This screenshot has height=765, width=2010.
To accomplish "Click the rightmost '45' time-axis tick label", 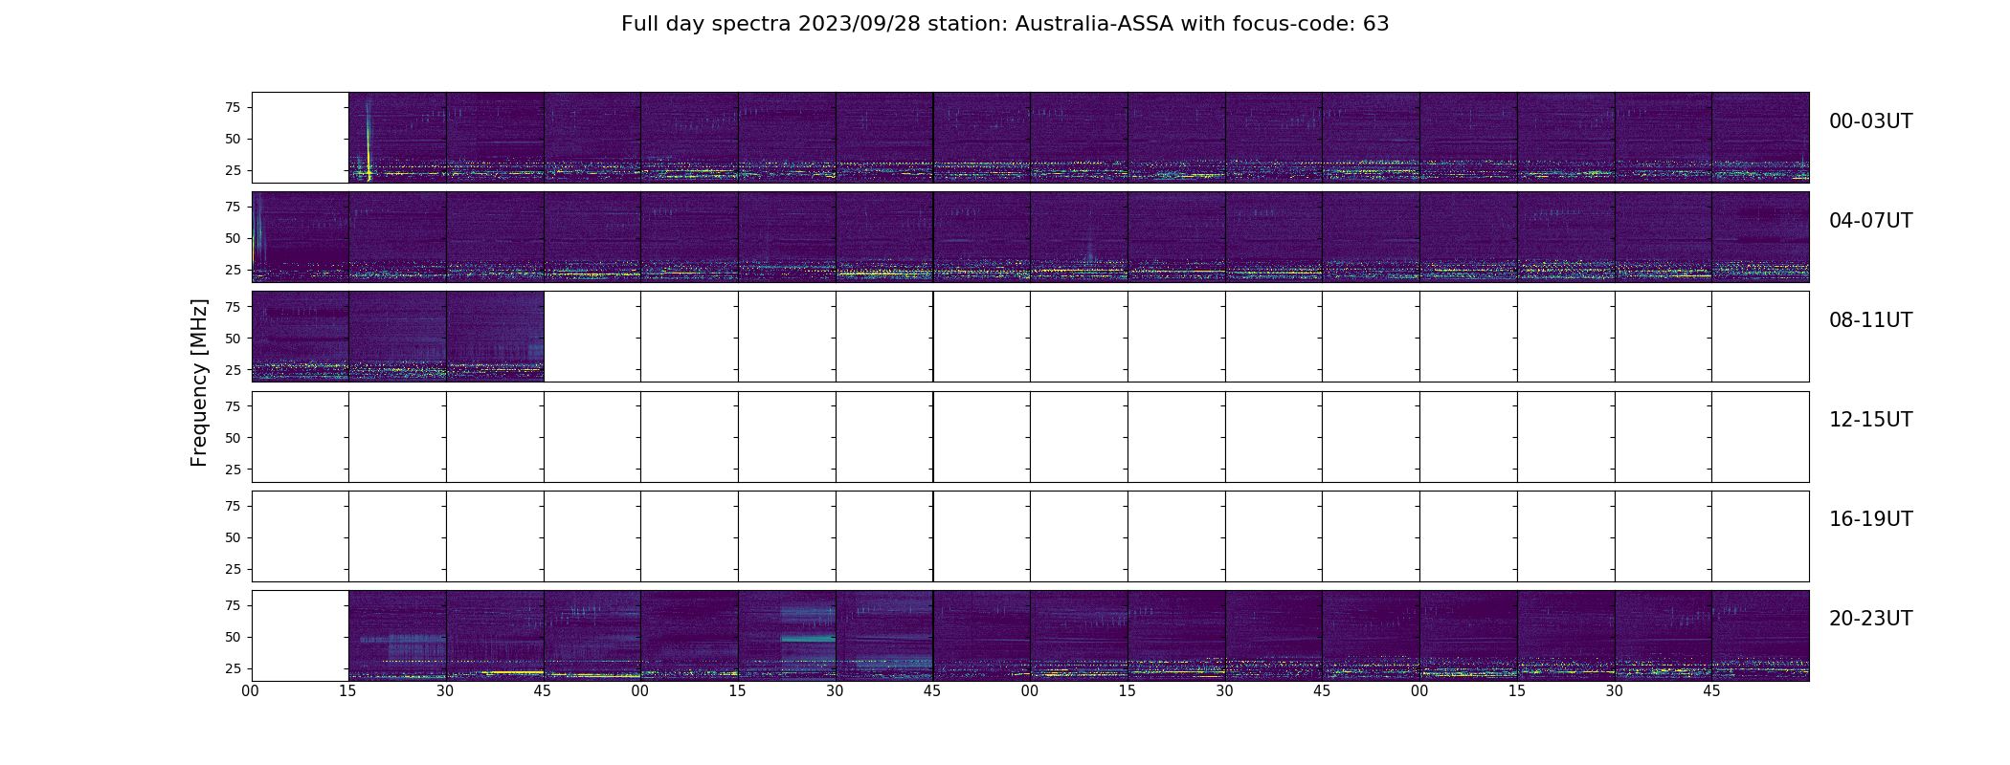I will (x=1711, y=691).
